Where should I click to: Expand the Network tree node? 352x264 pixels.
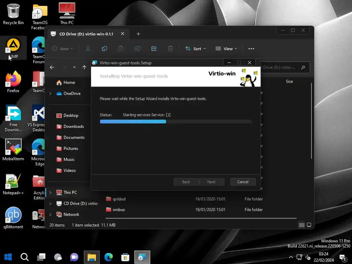click(51, 214)
